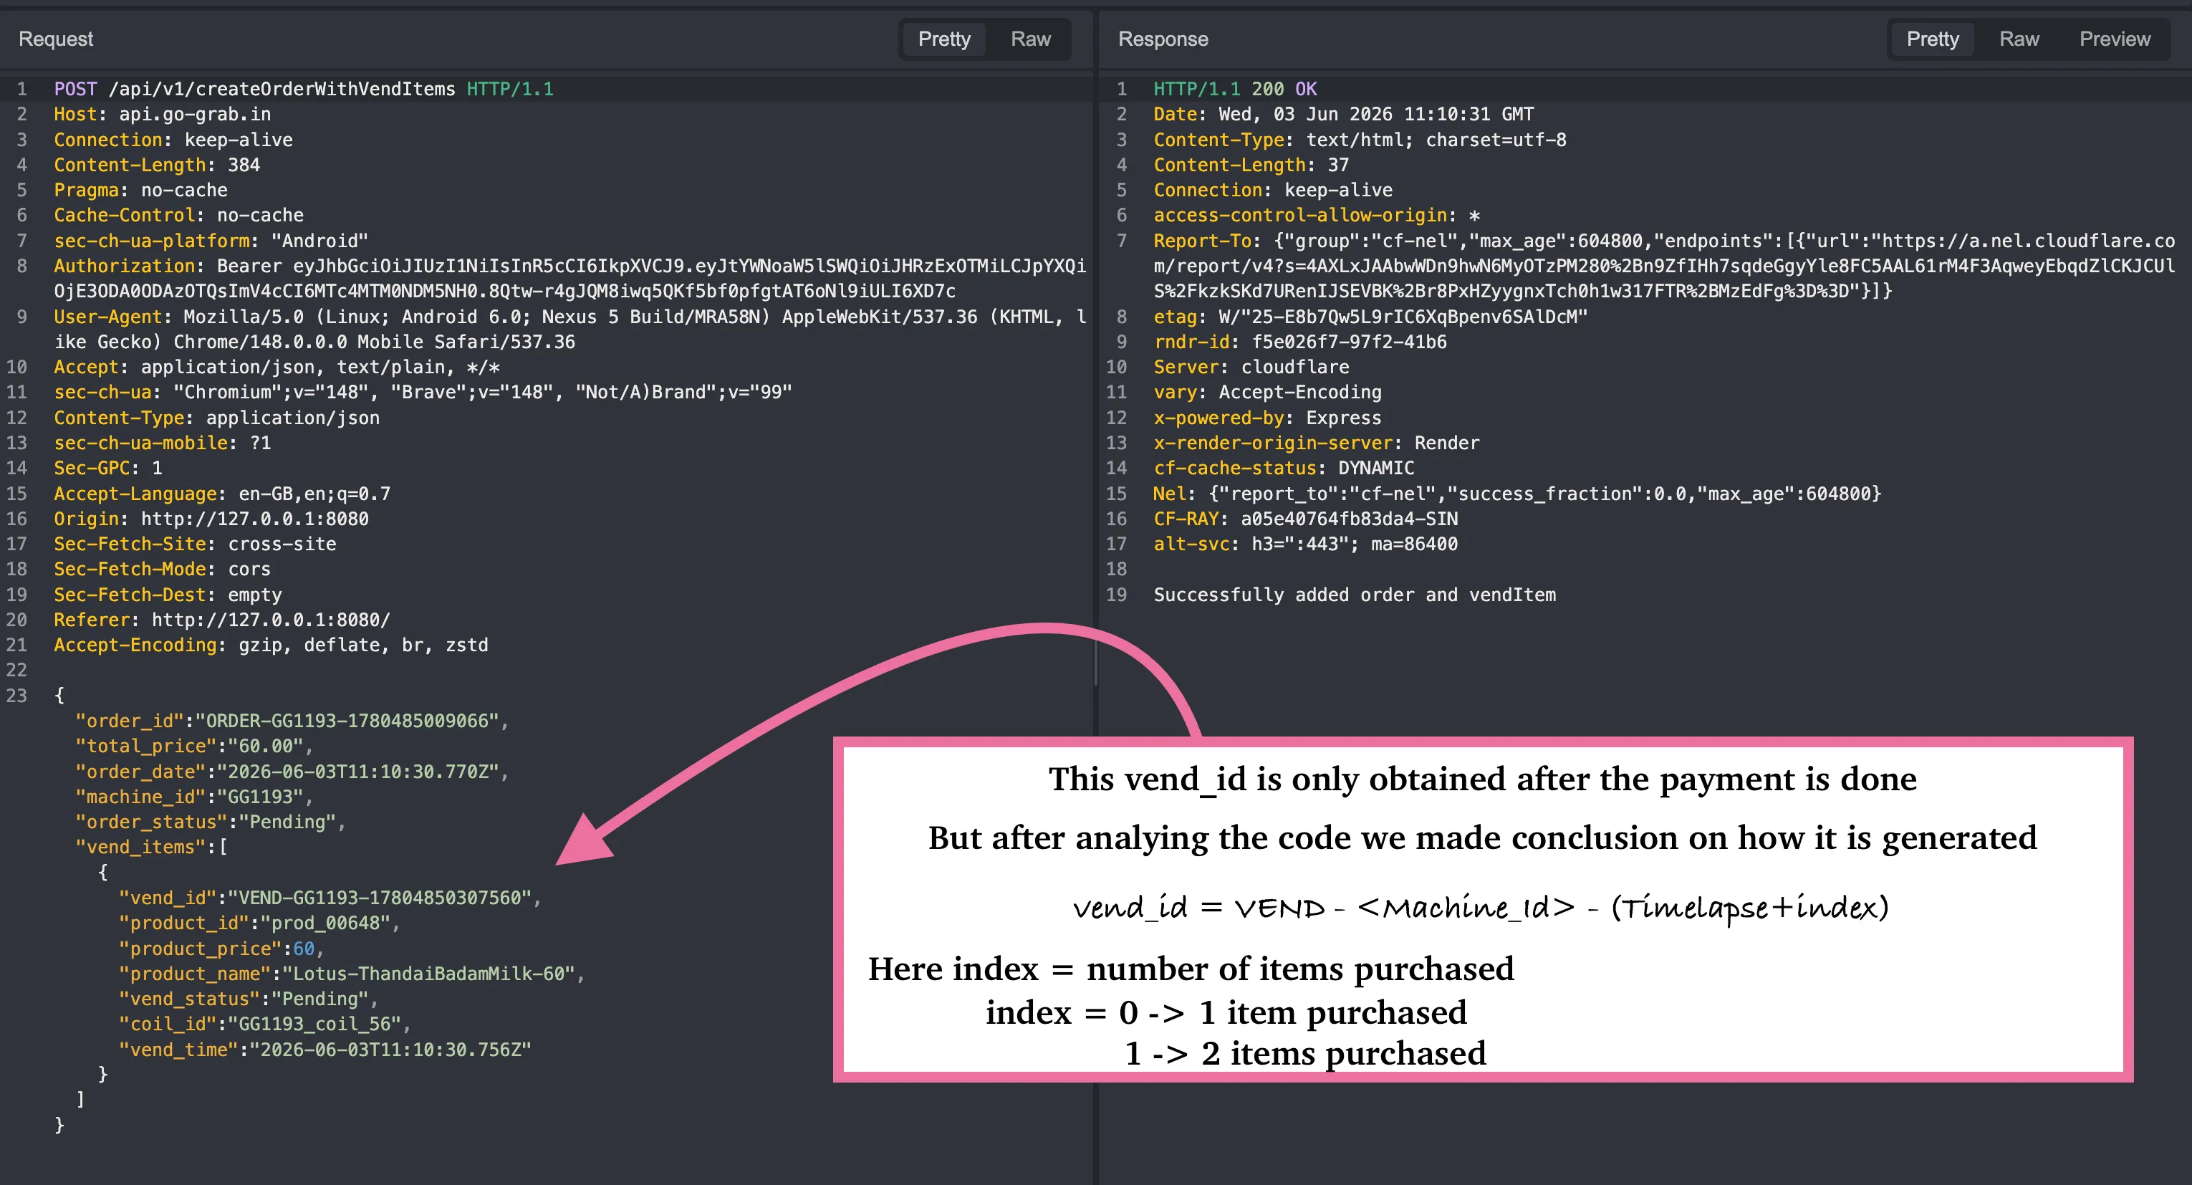Viewport: 2192px width, 1185px height.
Task: Click the divider between Request and Response panels
Action: (1095, 596)
